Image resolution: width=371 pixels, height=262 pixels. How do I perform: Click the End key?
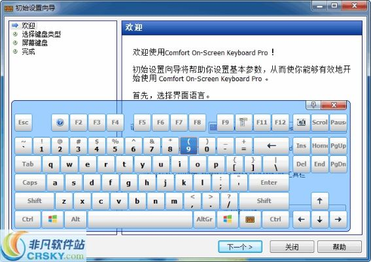[320, 164]
